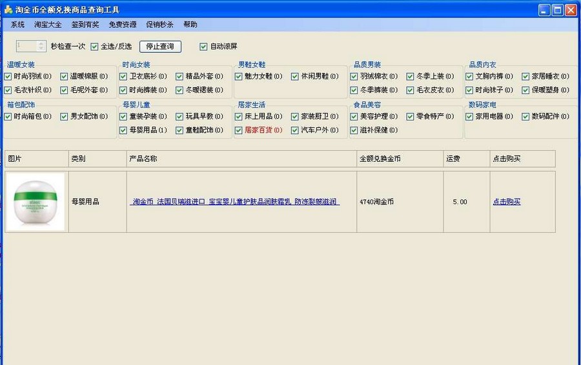
Task: Click the 点击购买 purchase link
Action: click(x=506, y=202)
